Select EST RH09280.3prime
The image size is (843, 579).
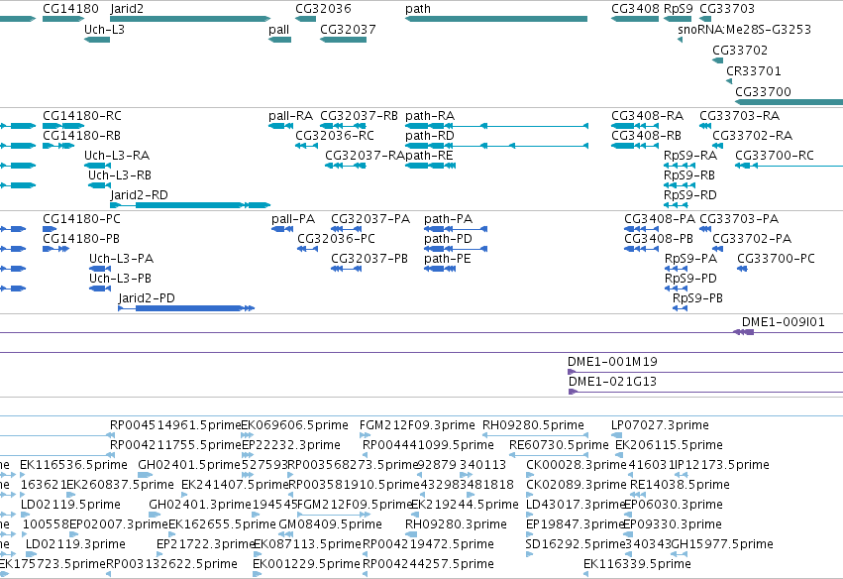point(456,524)
